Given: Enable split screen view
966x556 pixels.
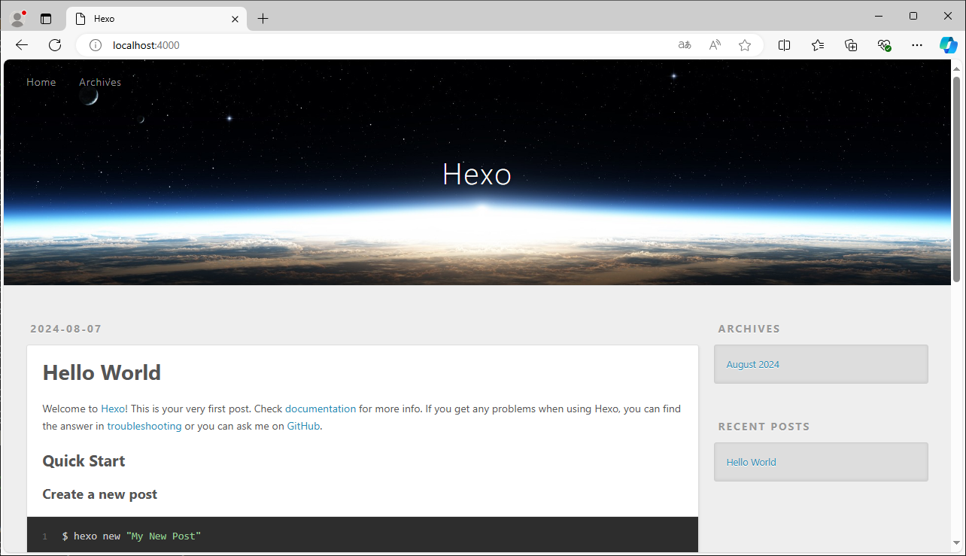Looking at the screenshot, I should click(x=784, y=45).
